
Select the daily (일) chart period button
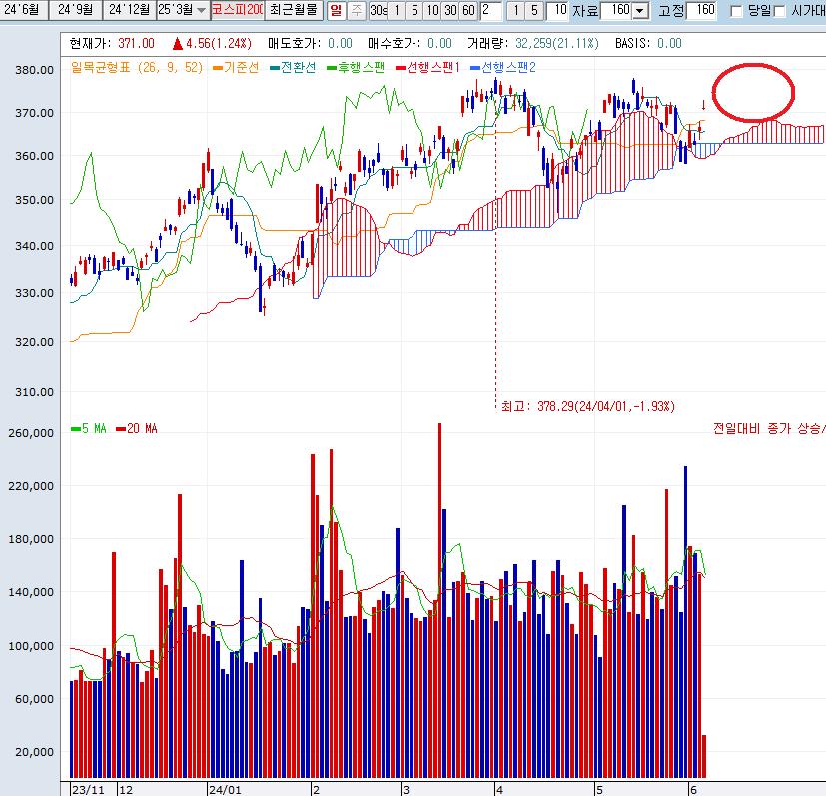coord(335,10)
